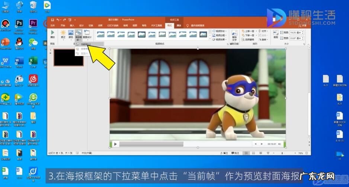Collapse the ribbon with the chevron arrow

click(308, 45)
